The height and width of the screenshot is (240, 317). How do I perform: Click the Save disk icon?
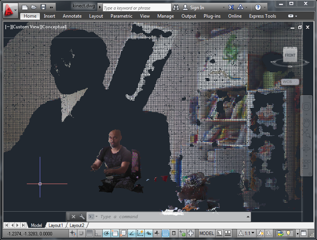point(43,7)
